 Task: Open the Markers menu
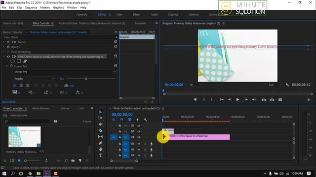click(x=45, y=8)
